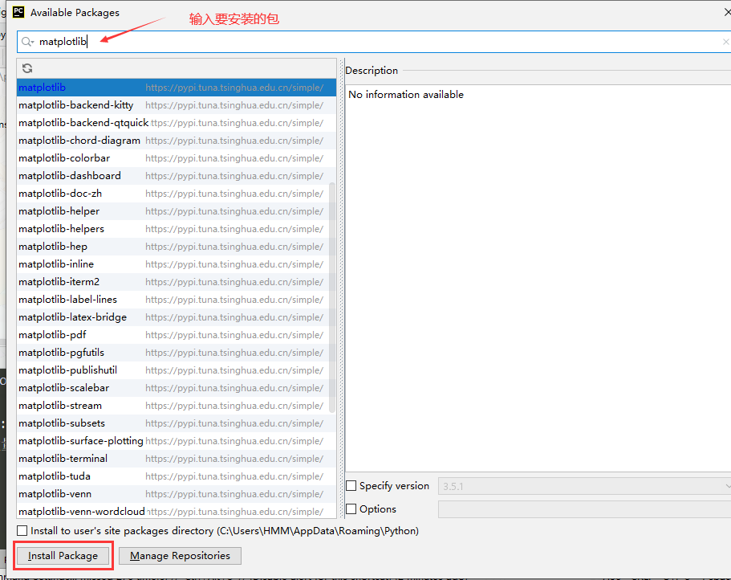Click the package list scrollbar thumb
The image size is (731, 580).
pyautogui.click(x=332, y=297)
